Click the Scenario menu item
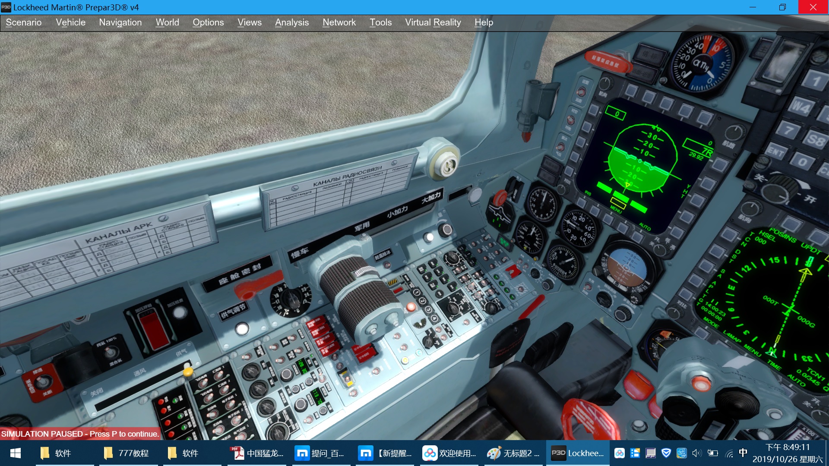This screenshot has height=466, width=829. point(24,22)
